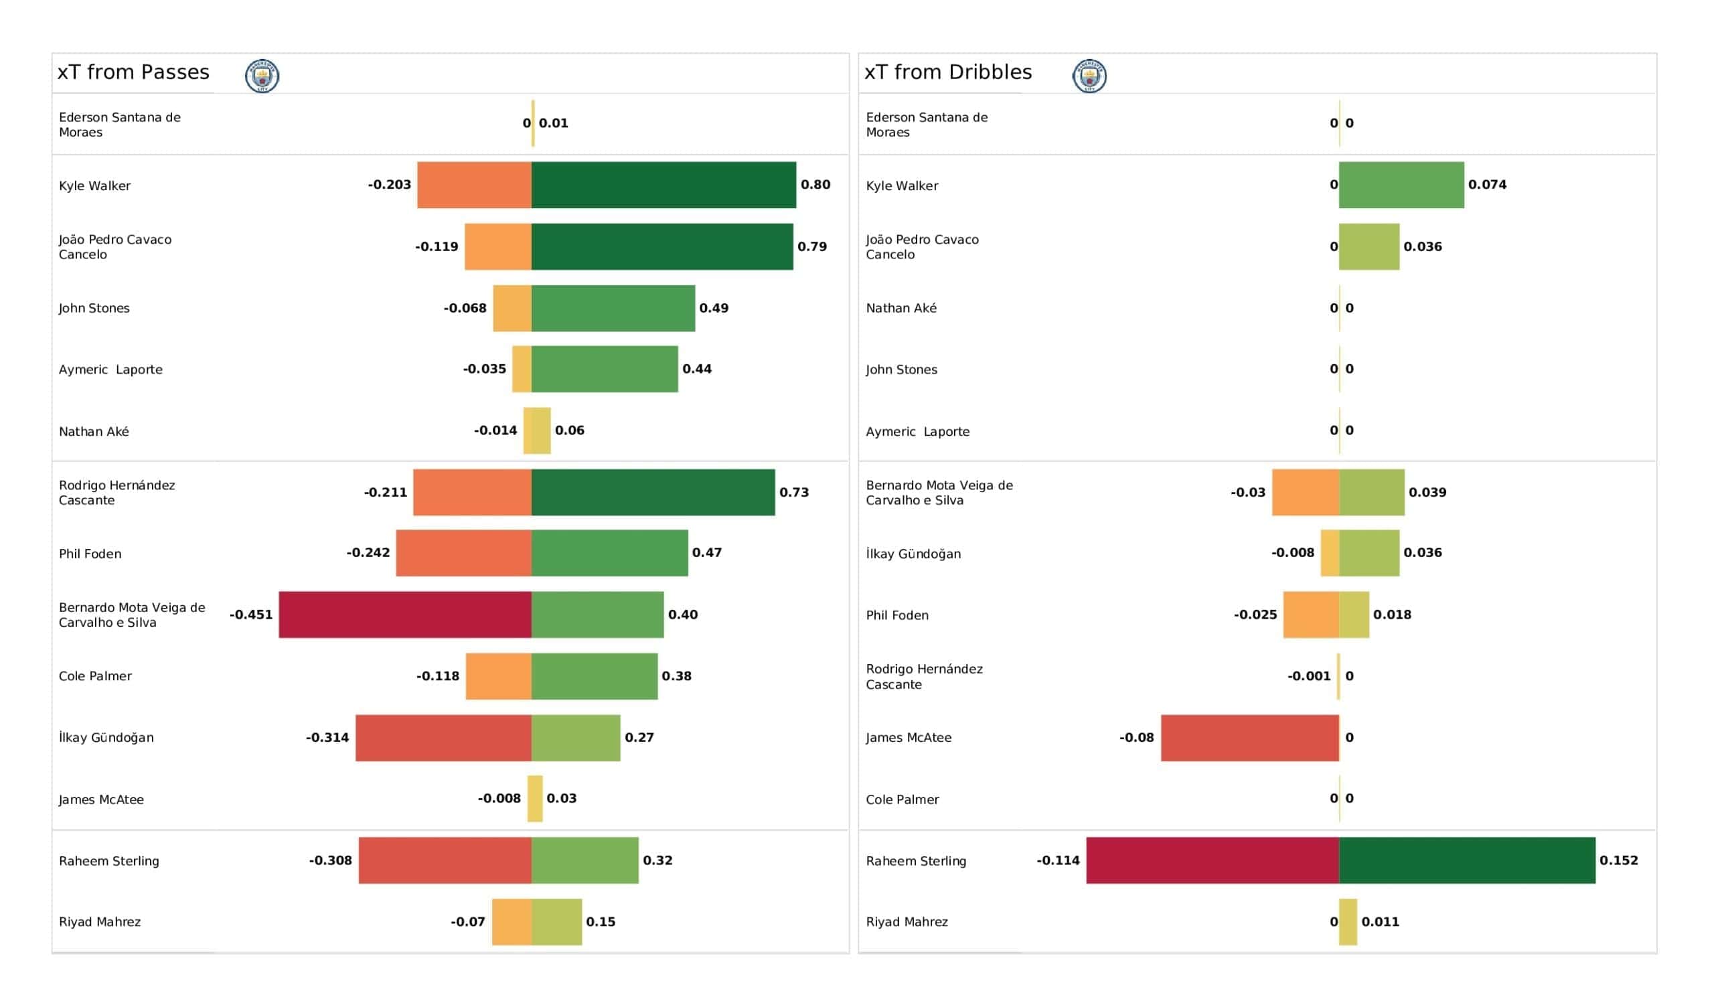Click Riyad Mahrez's yellow-green 0.15 passes bar
The width and height of the screenshot is (1714, 1007).
click(556, 922)
